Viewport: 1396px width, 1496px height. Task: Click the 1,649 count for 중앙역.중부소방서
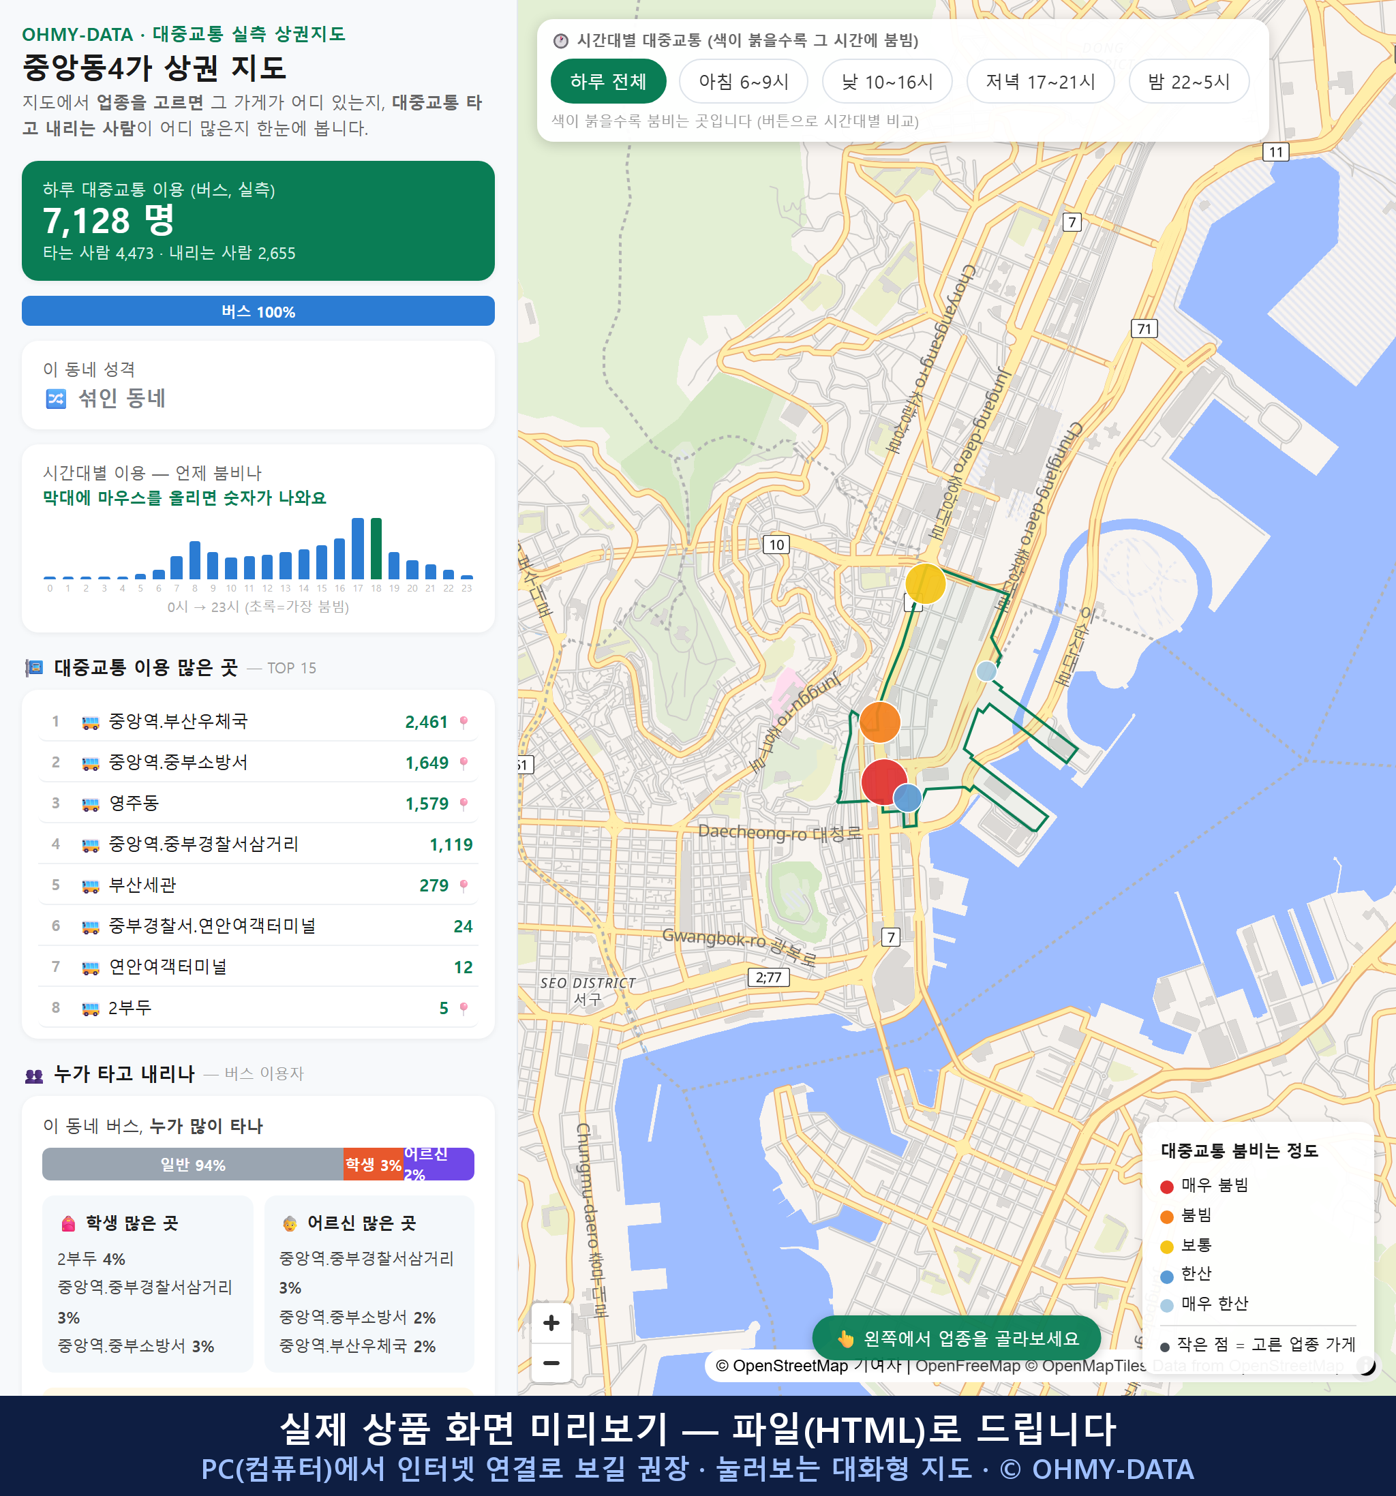427,762
